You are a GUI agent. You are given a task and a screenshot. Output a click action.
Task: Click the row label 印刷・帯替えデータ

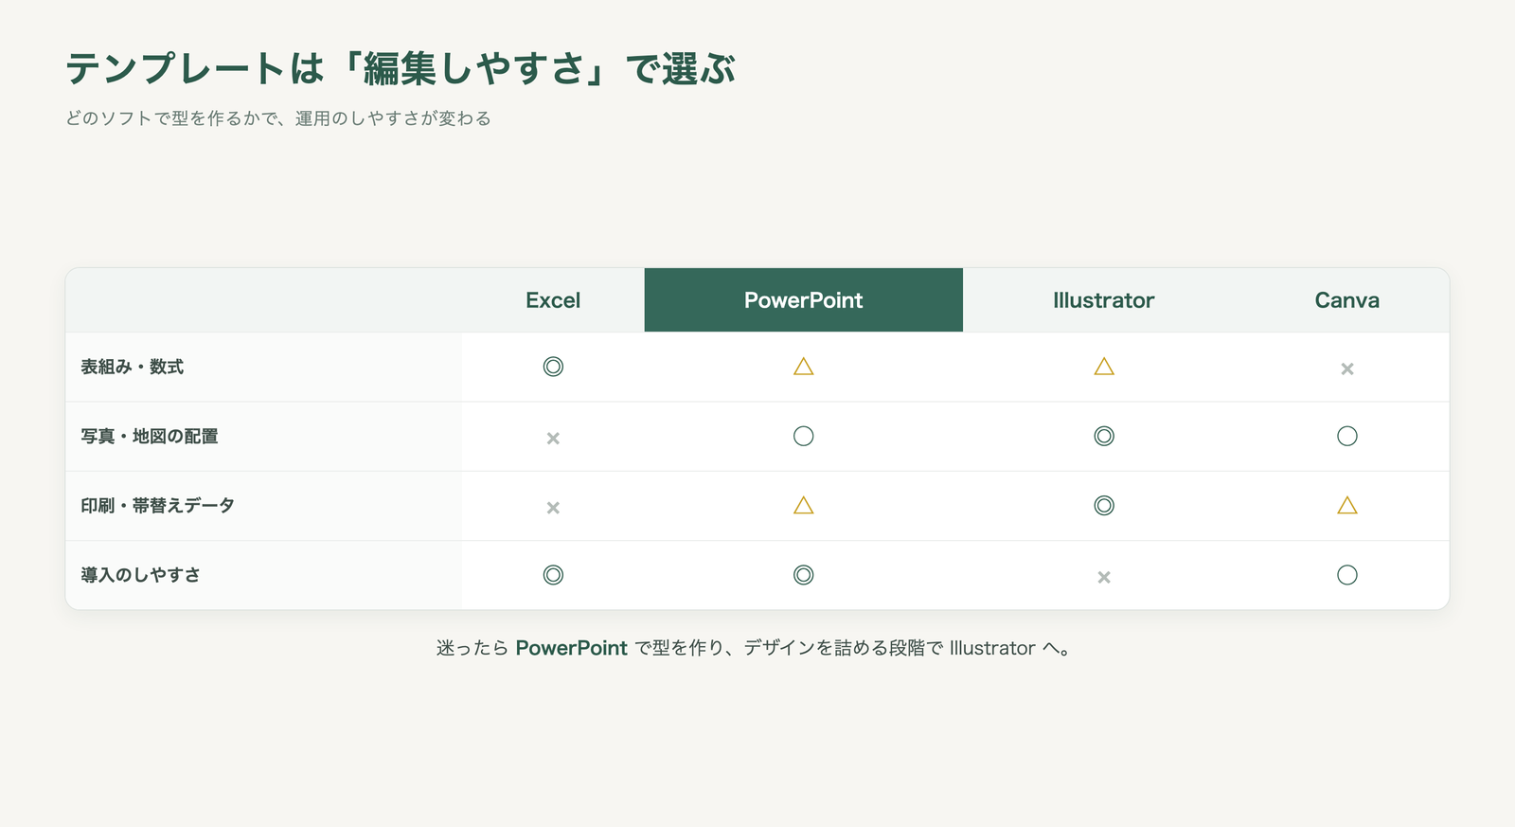click(x=157, y=506)
